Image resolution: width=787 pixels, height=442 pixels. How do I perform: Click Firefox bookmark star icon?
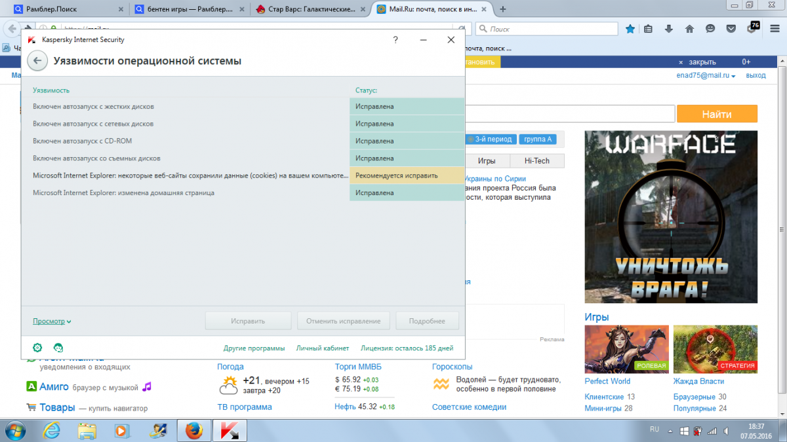click(630, 29)
